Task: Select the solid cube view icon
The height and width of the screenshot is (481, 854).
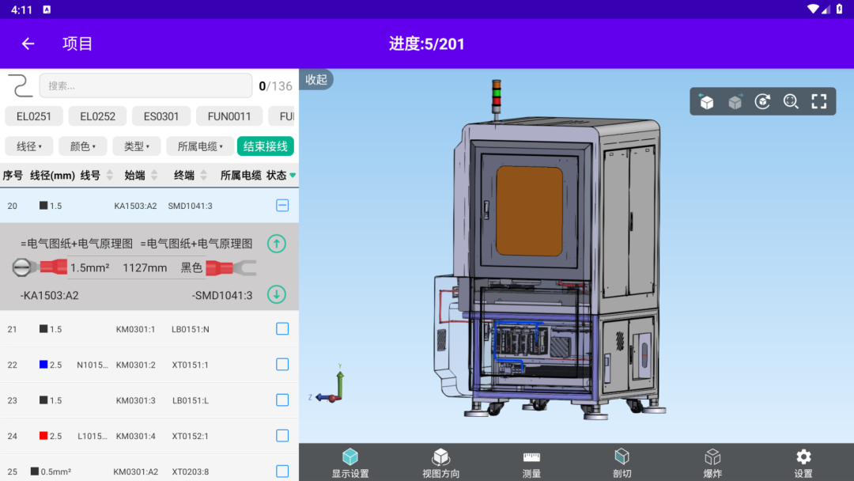Action: [x=706, y=101]
